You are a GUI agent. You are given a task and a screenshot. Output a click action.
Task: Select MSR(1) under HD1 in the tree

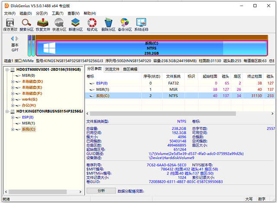tap(29, 123)
